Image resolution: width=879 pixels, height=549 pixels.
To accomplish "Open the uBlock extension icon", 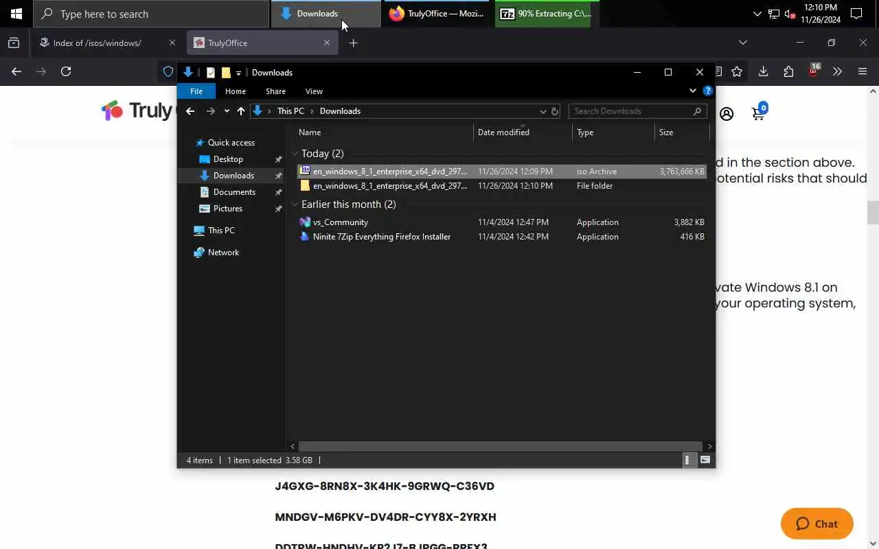I will 814,71.
